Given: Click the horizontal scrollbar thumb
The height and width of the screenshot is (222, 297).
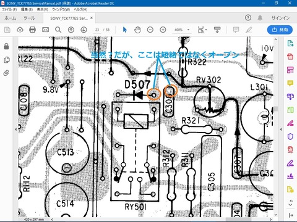Looking at the screenshot, I should tap(239, 219).
